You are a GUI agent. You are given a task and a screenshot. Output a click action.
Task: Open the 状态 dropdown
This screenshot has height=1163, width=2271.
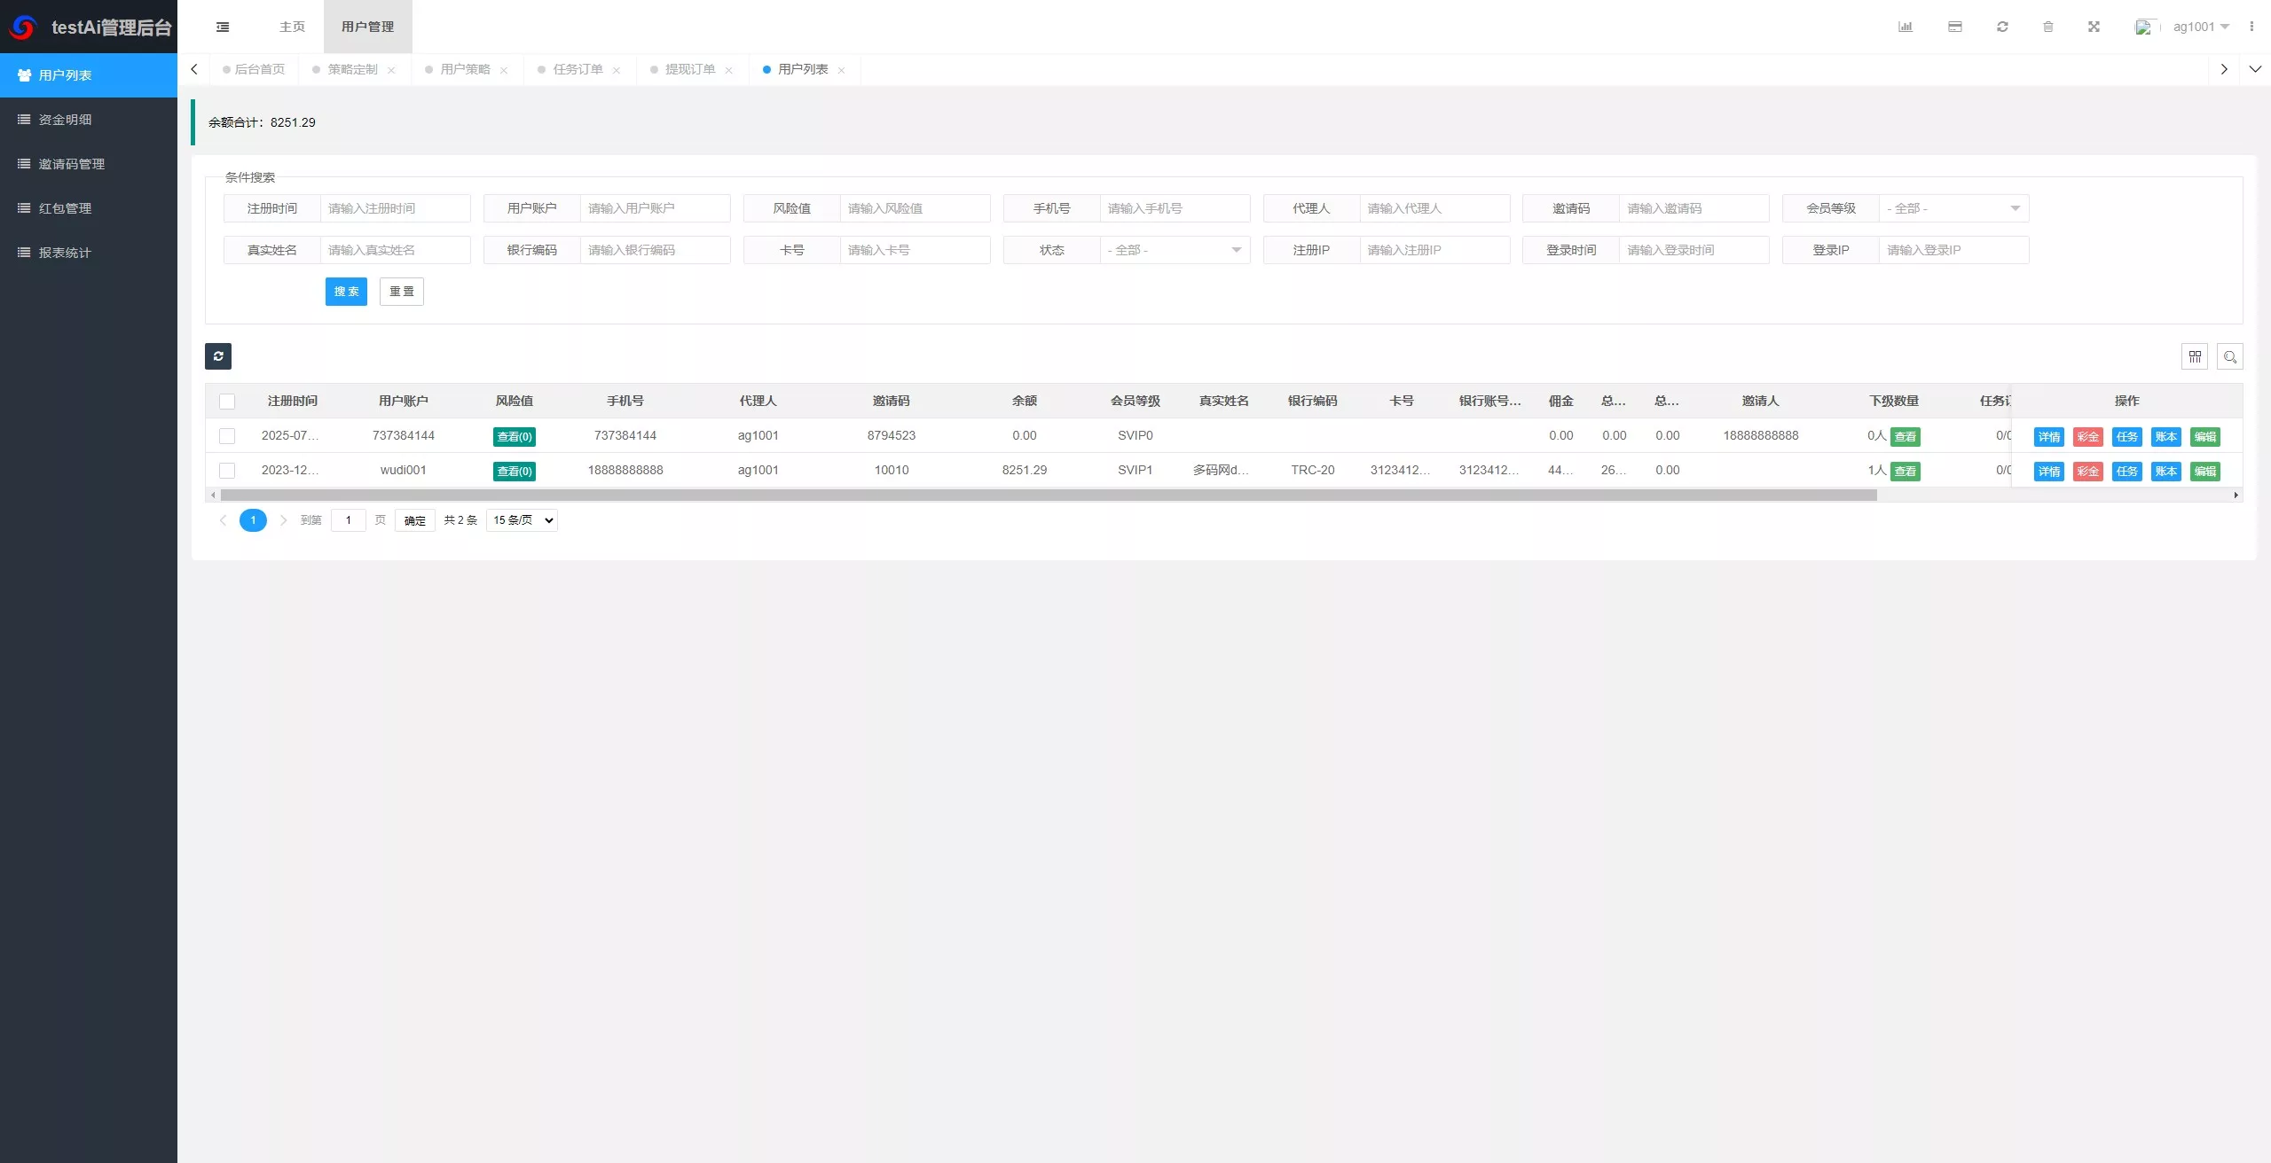click(x=1175, y=250)
